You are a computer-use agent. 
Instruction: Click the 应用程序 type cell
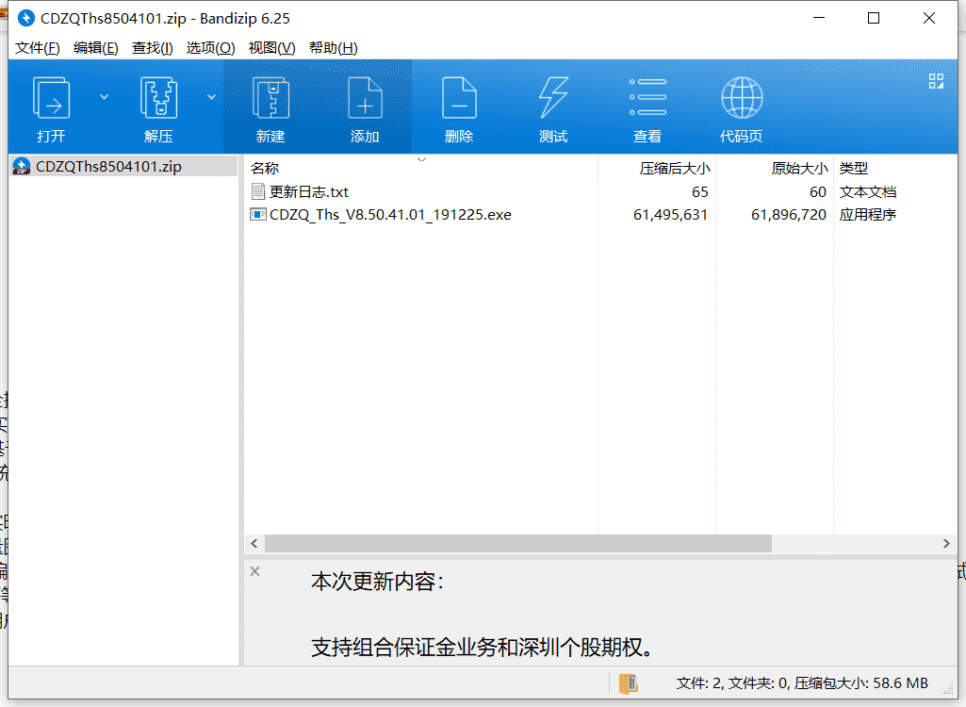coord(867,215)
